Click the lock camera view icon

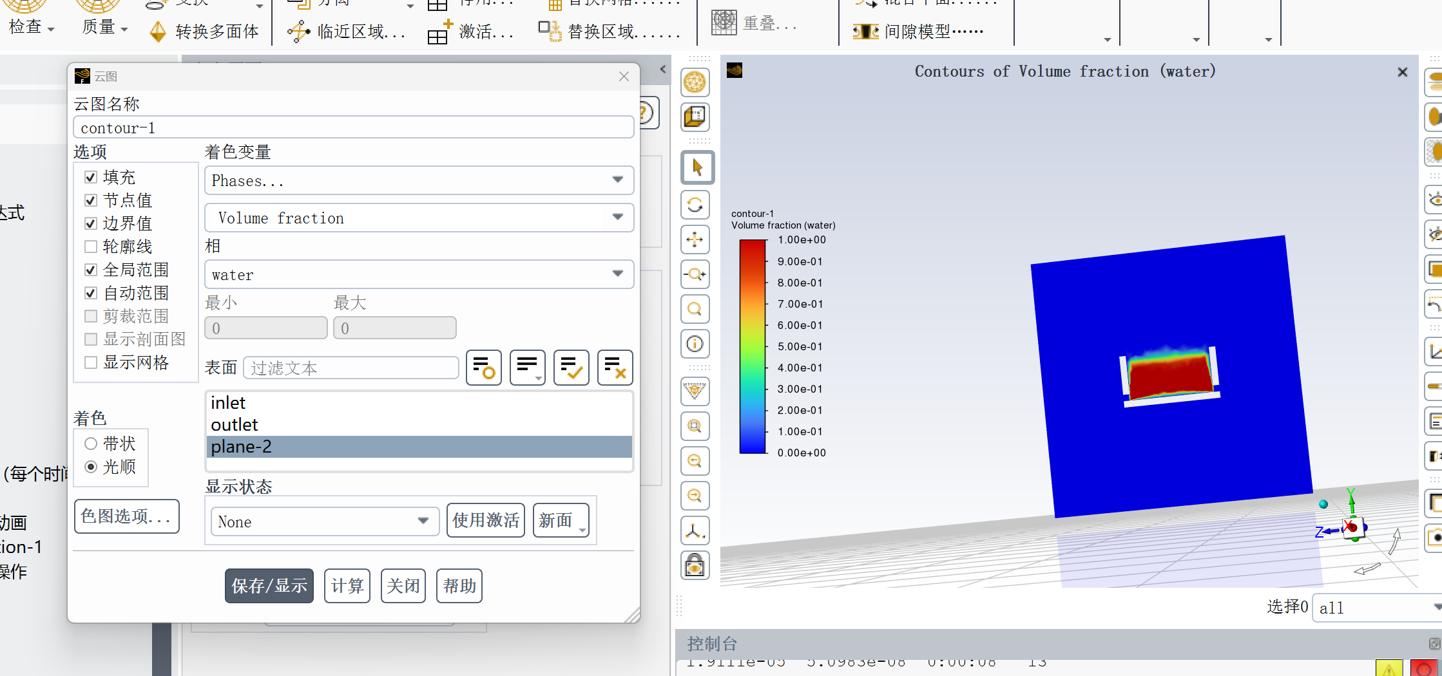point(695,565)
